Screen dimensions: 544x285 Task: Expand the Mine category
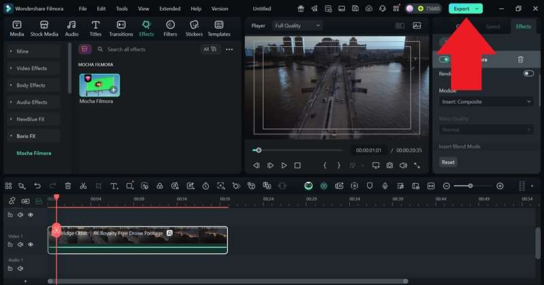[x=33, y=52]
